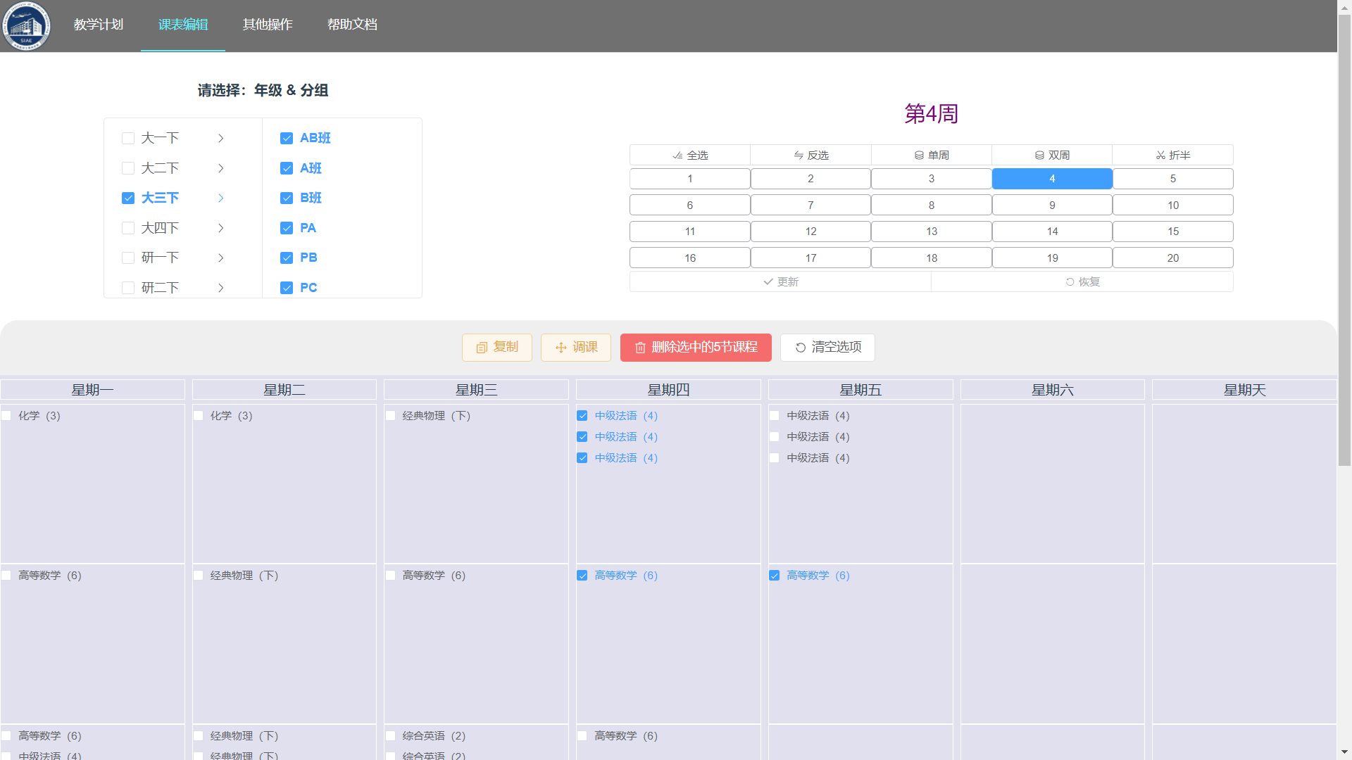Click 全选 to select all weeks
This screenshot has width=1352, height=760.
pyautogui.click(x=690, y=155)
